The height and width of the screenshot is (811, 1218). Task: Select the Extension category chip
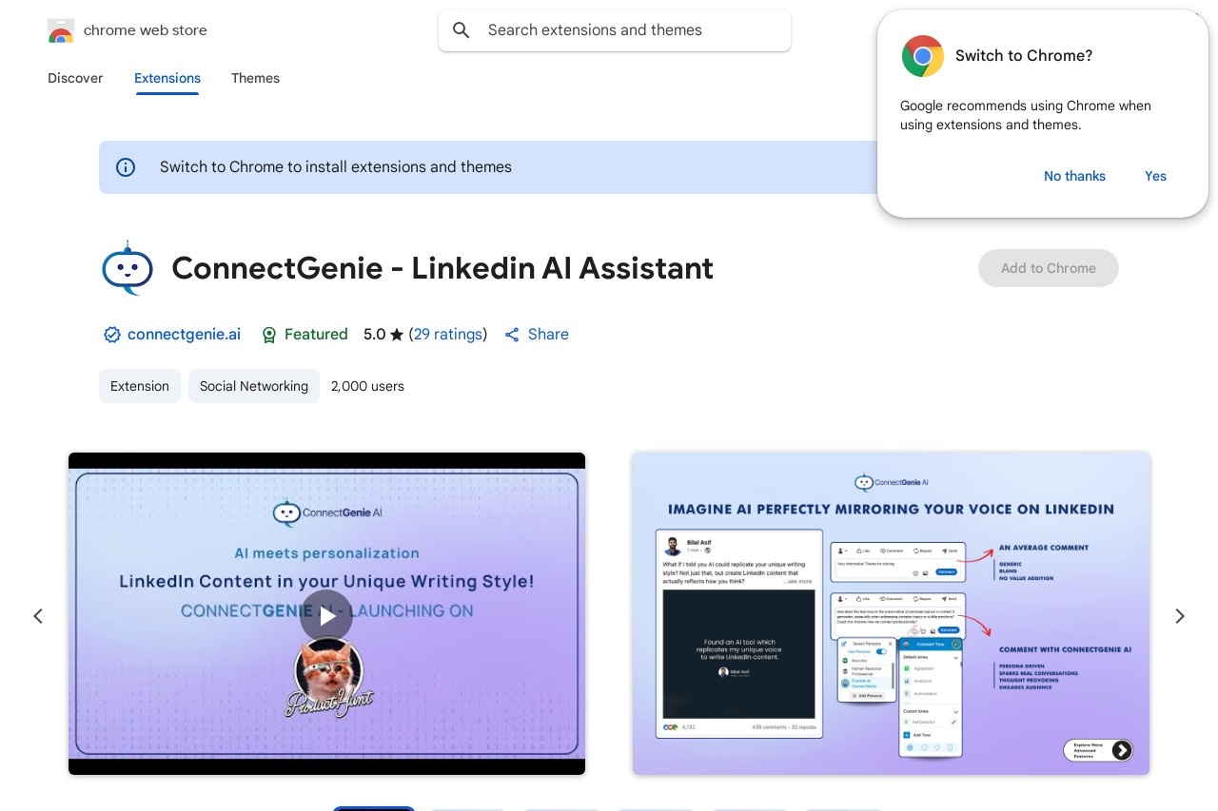pos(140,386)
